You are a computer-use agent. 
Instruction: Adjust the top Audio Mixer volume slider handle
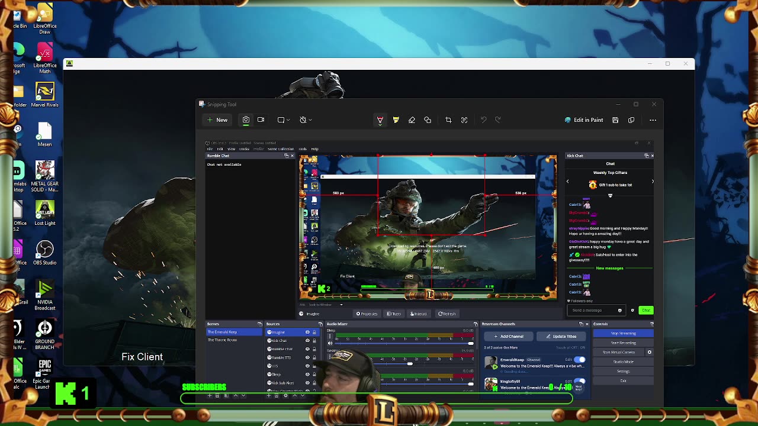[471, 343]
